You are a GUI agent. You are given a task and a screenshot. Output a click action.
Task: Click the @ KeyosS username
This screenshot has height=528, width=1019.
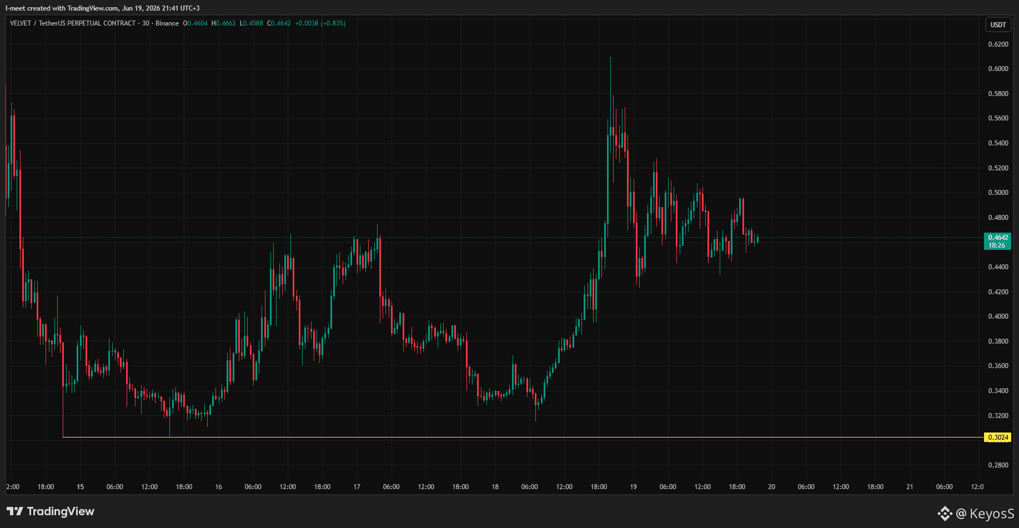click(x=985, y=514)
